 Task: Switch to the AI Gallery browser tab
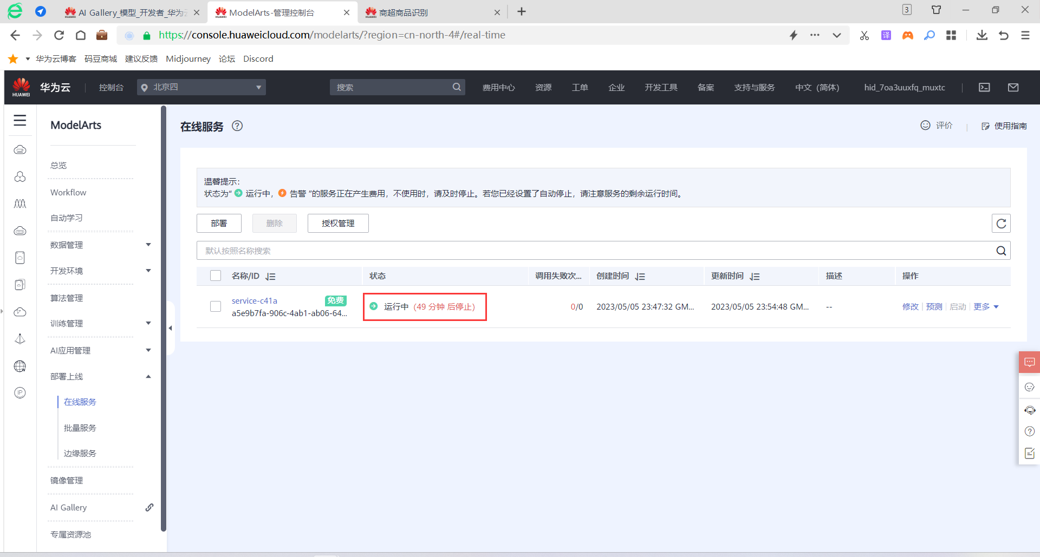pyautogui.click(x=132, y=12)
